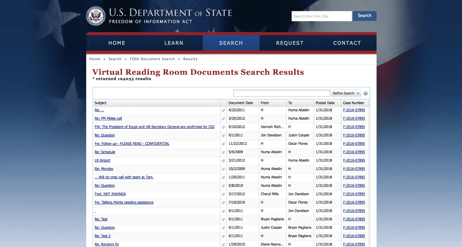
Task: Sort results by Document Date column header
Action: tap(241, 103)
